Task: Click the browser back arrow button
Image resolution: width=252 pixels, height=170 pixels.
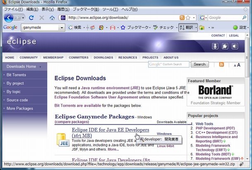Action: coord(9,18)
